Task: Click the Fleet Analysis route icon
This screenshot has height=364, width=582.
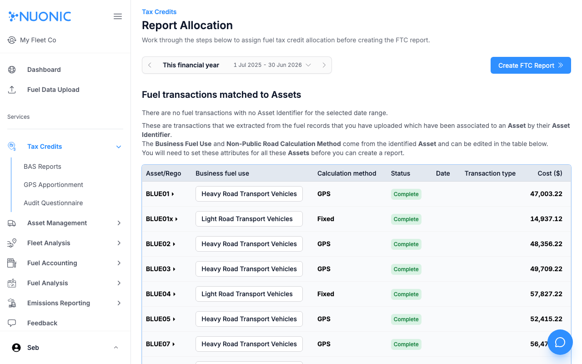Action: [12, 243]
